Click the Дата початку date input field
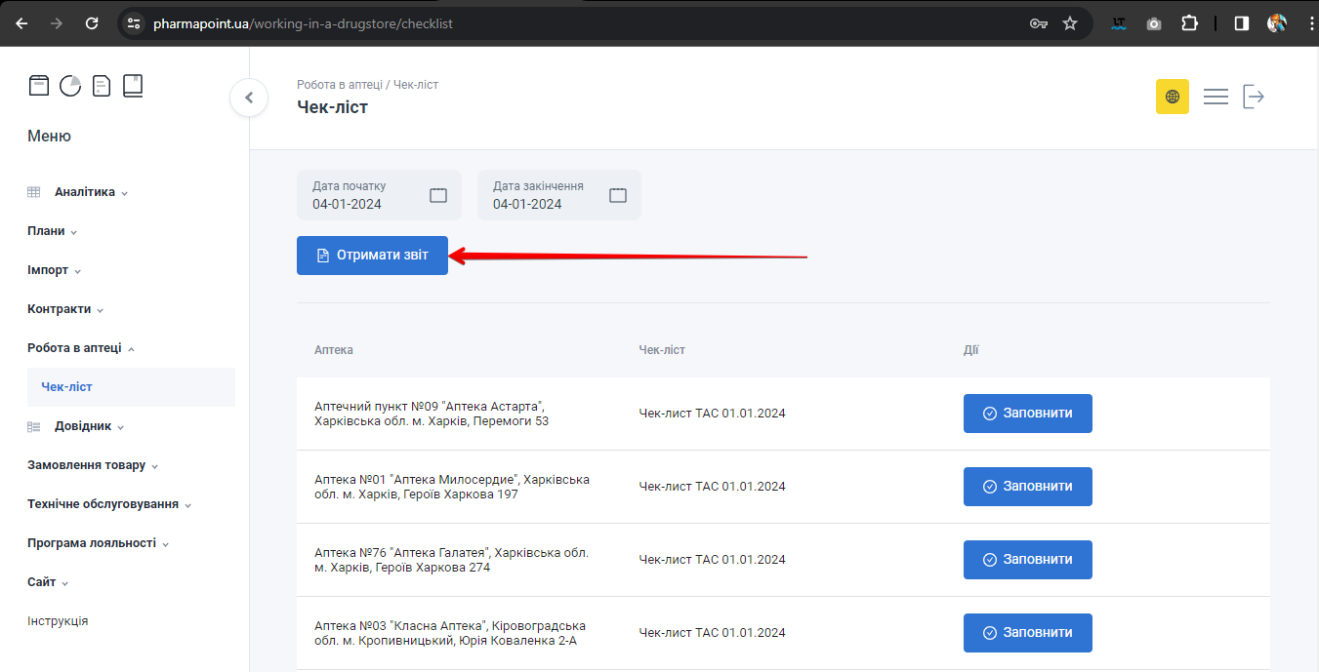Viewport: 1319px width, 672px height. 361,195
